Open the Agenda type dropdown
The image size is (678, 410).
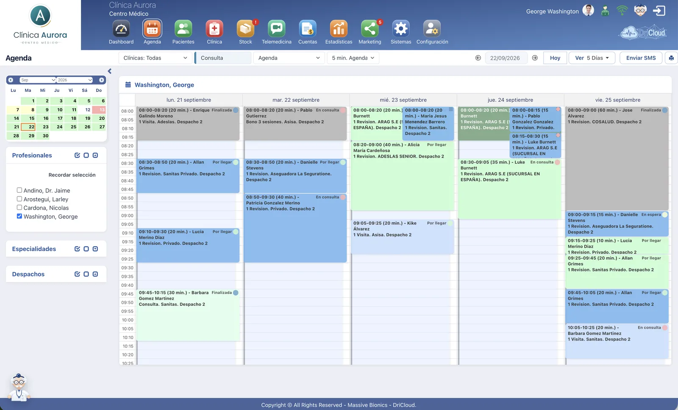289,58
